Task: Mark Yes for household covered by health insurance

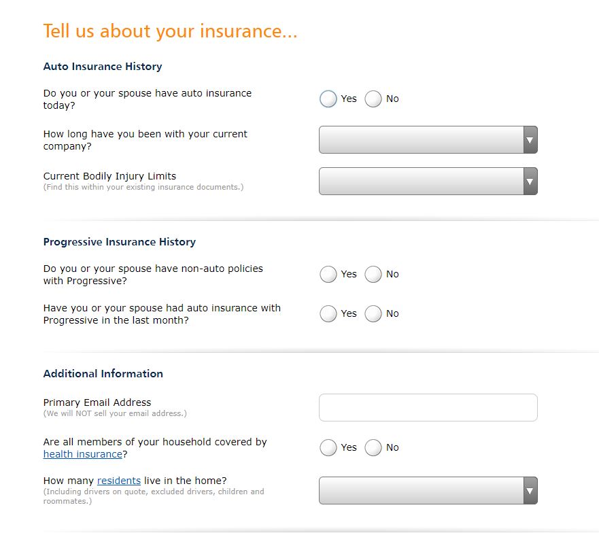Action: (328, 448)
